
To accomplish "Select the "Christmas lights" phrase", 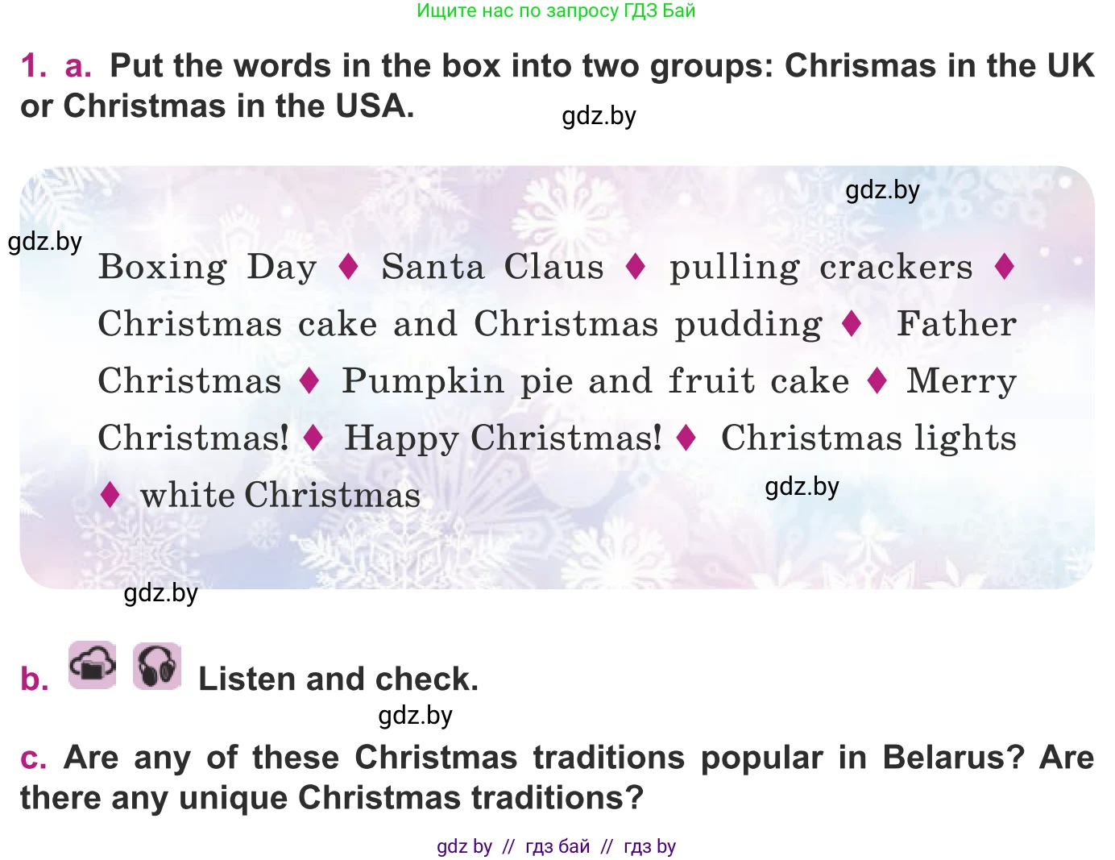I will [x=868, y=438].
